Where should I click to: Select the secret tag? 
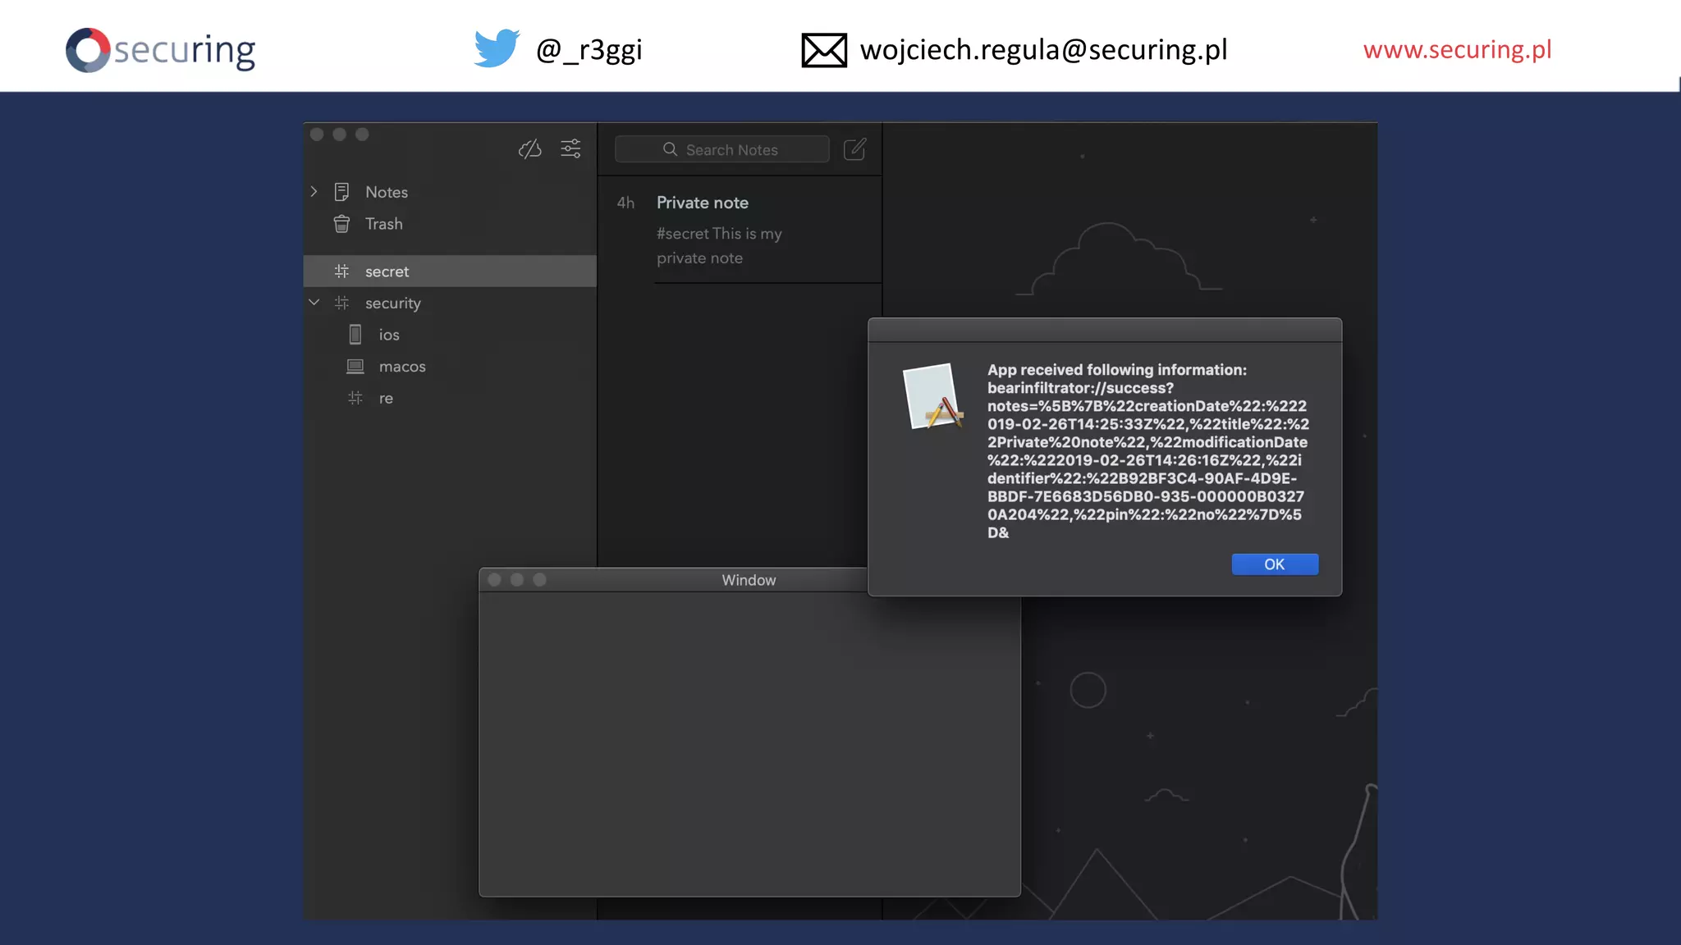coord(450,272)
